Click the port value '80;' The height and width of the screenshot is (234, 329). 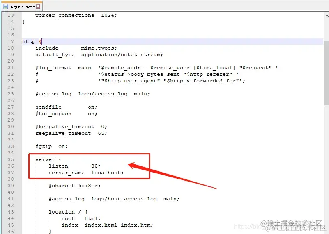click(96, 166)
